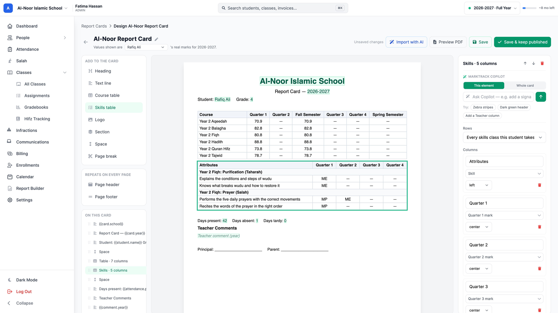Click Import with AI button

[406, 42]
